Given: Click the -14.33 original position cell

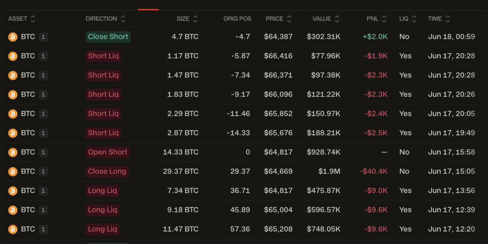Looking at the screenshot, I should click(238, 133).
